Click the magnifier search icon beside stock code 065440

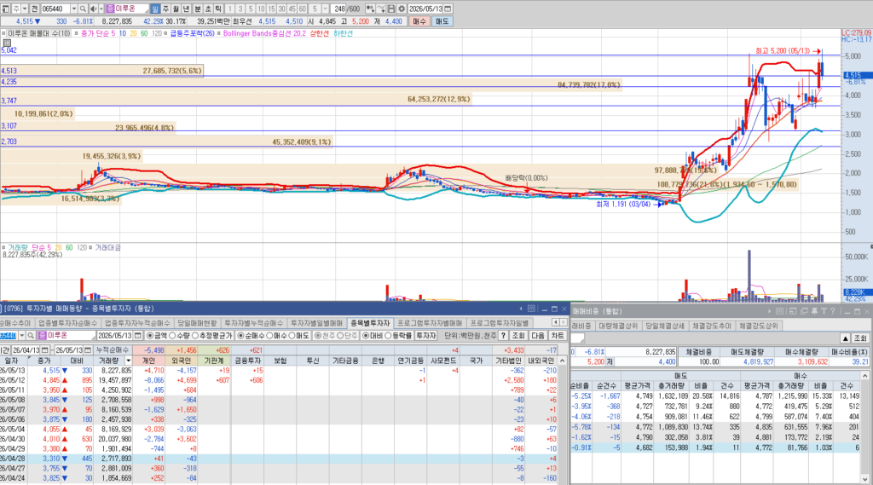83,9
